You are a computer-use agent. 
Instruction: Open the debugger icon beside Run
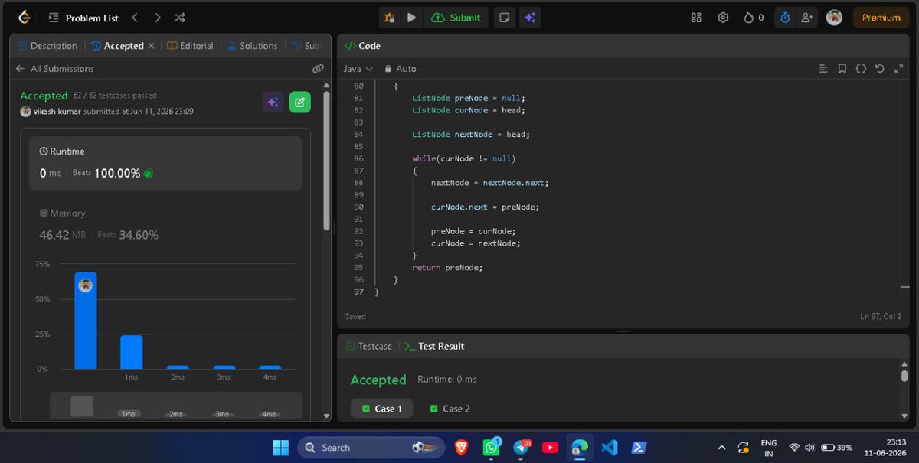point(390,18)
